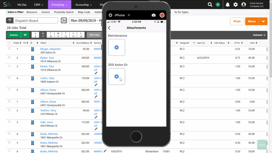Expand the Columns dropdown

pos(259,35)
